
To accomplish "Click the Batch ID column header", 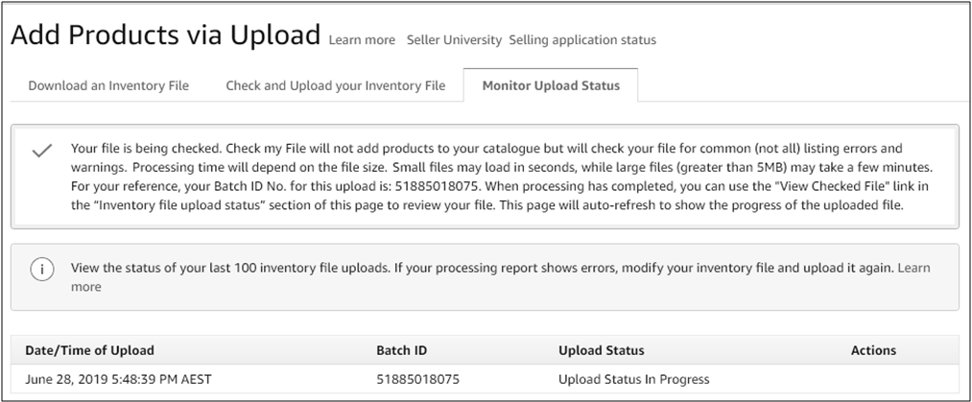I will (403, 350).
